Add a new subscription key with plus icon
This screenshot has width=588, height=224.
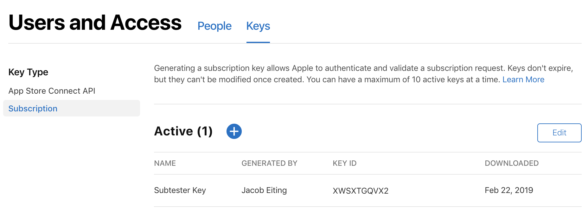pos(234,131)
